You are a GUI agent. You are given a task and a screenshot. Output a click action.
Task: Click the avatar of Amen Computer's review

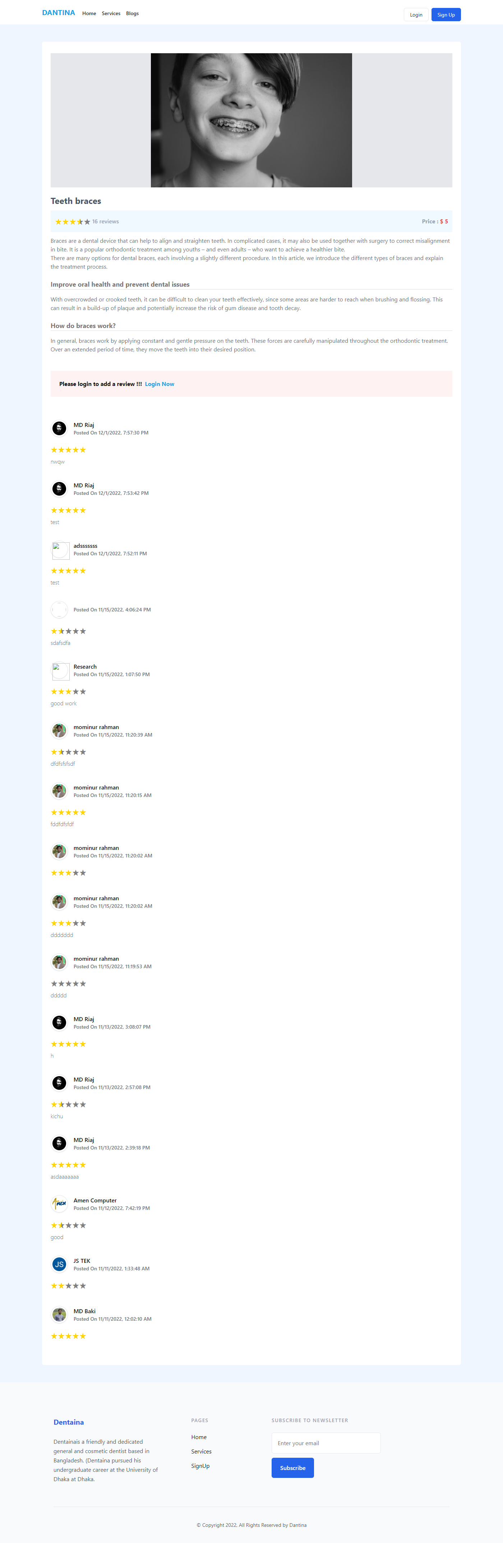click(x=59, y=1204)
